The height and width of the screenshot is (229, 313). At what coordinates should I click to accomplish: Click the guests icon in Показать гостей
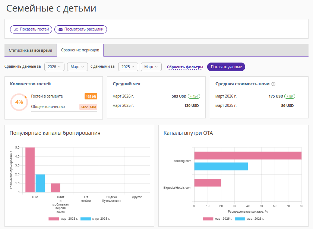tap(16, 29)
